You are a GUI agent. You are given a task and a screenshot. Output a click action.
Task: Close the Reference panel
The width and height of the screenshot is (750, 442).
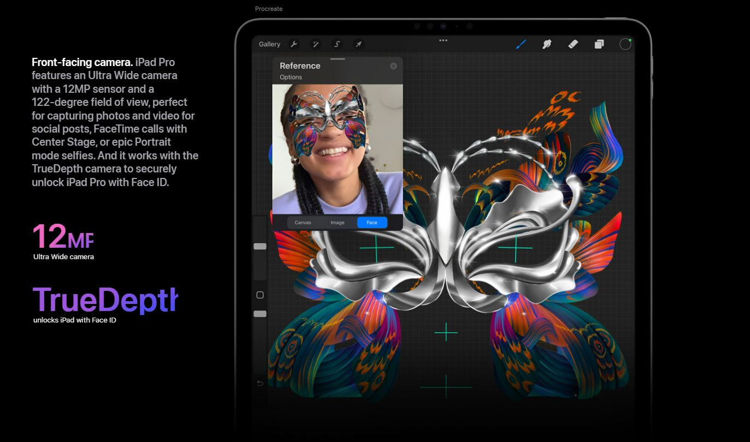393,66
